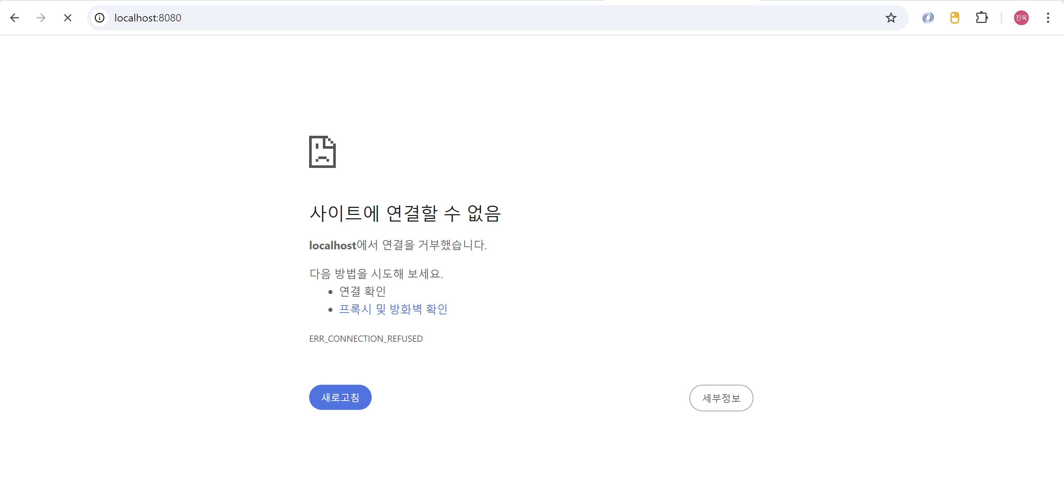Click localhost:8080 address bar field
This screenshot has height=482, width=1064.
[496, 18]
